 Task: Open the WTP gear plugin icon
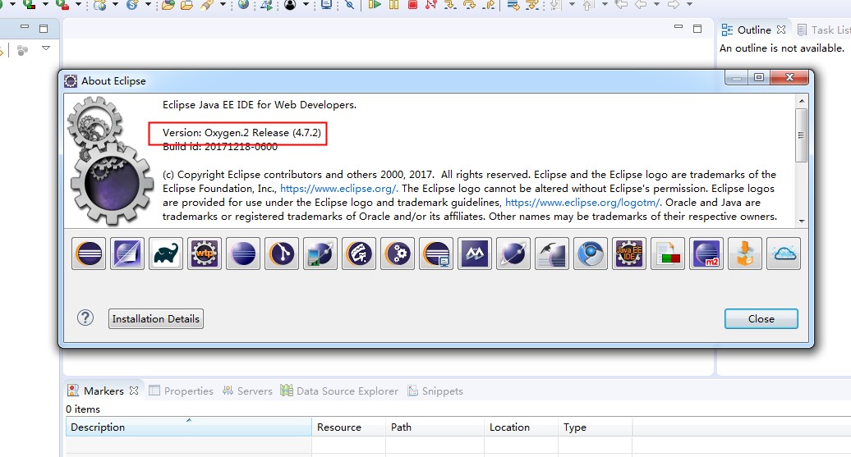pos(204,254)
